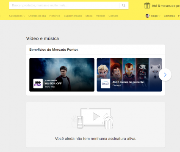The height and width of the screenshot is (152, 180).
Task: Focus the product search field
Action: pyautogui.click(x=64, y=5)
